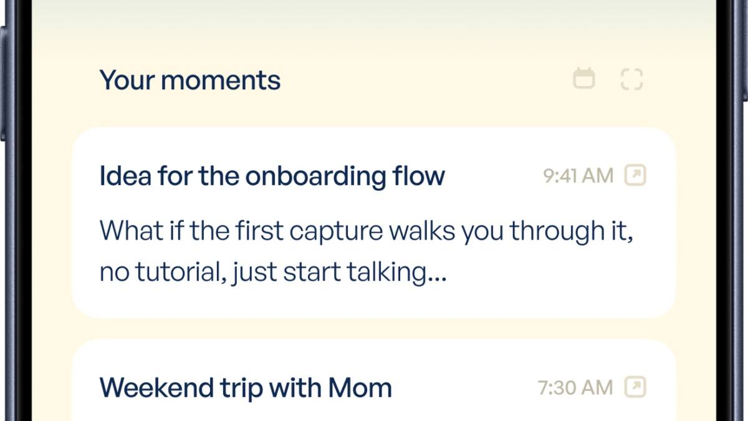748x421 pixels.
Task: Tap the "Your moments" heading
Action: pyautogui.click(x=190, y=80)
